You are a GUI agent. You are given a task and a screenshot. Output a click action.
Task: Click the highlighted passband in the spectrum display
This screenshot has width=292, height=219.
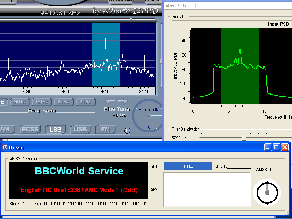[105, 54]
